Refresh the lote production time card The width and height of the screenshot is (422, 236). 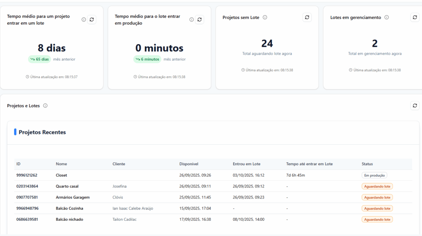(199, 19)
